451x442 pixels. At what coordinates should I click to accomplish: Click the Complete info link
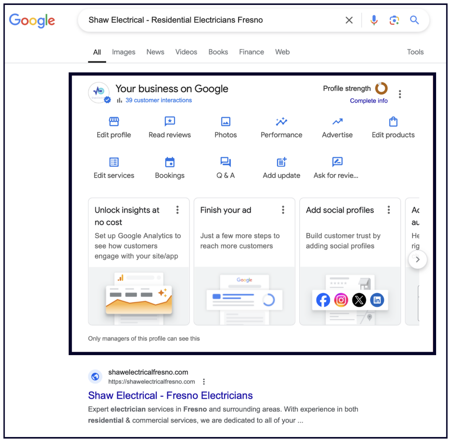click(x=369, y=101)
